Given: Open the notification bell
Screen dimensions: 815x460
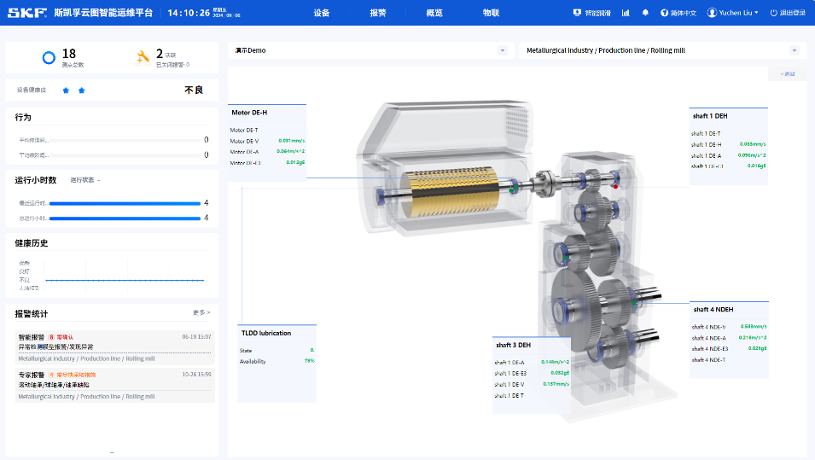Looking at the screenshot, I should point(645,13).
